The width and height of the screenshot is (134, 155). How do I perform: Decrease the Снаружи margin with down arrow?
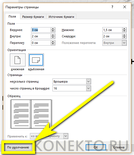click(124, 37)
